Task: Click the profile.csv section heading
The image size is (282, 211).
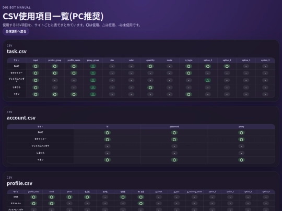Action: point(20,183)
